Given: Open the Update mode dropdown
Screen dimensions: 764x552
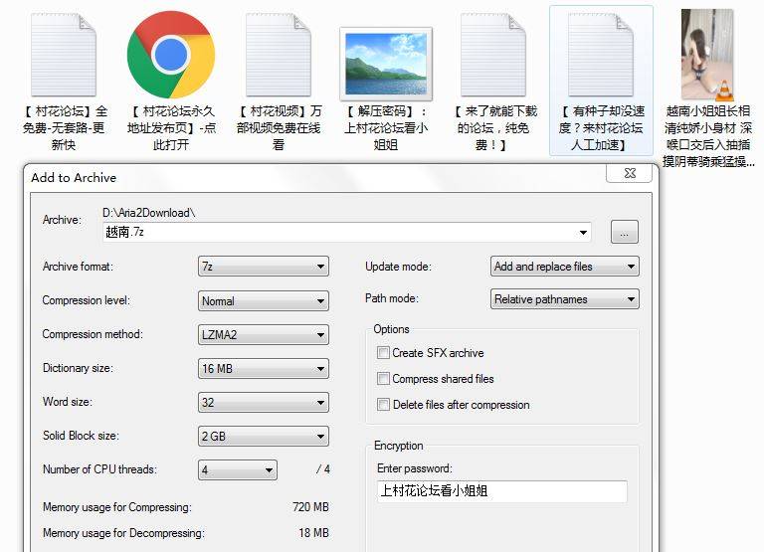Looking at the screenshot, I should (x=565, y=267).
